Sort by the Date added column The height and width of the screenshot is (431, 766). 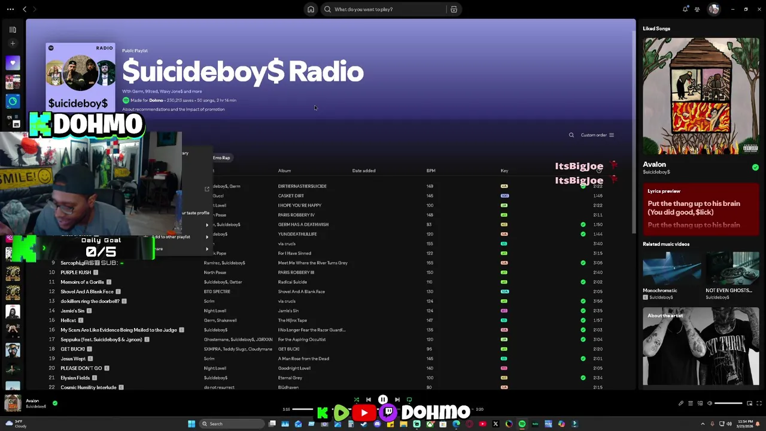[364, 171]
